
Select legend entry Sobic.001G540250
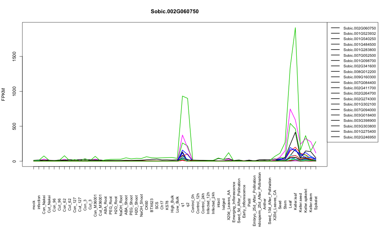(359, 39)
